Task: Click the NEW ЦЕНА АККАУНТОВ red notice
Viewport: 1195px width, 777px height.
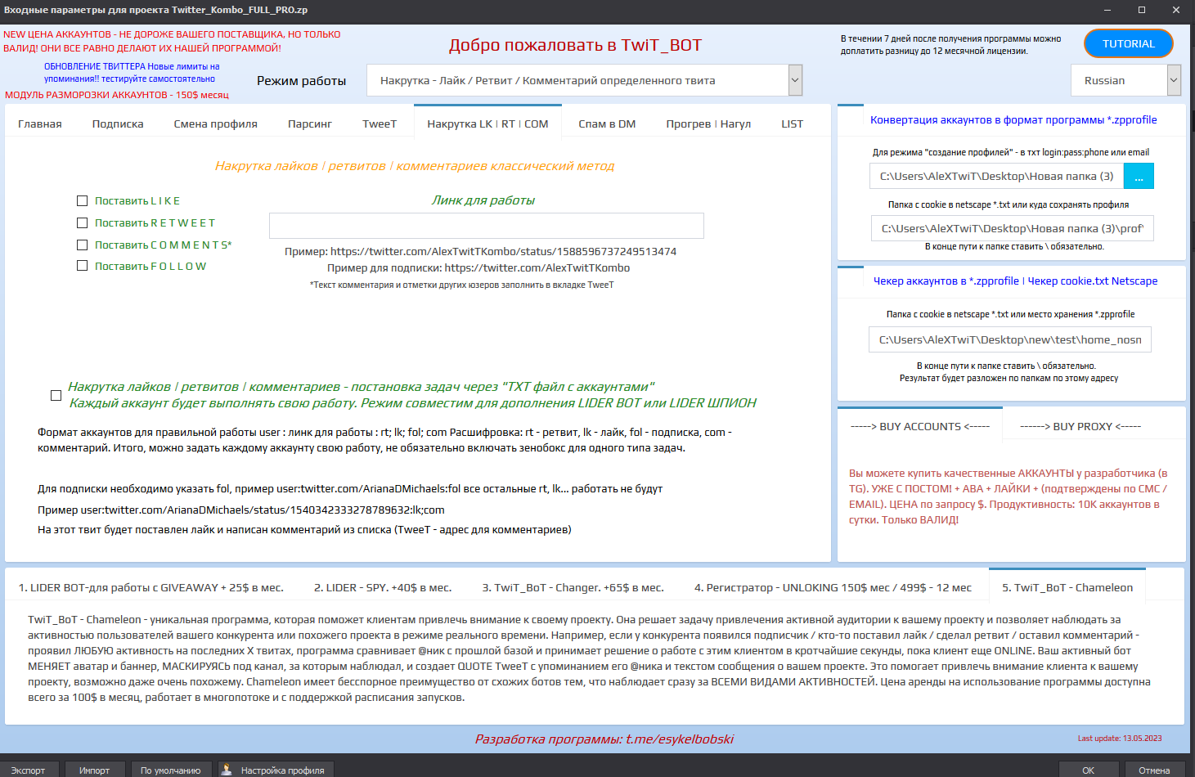Action: pyautogui.click(x=172, y=41)
